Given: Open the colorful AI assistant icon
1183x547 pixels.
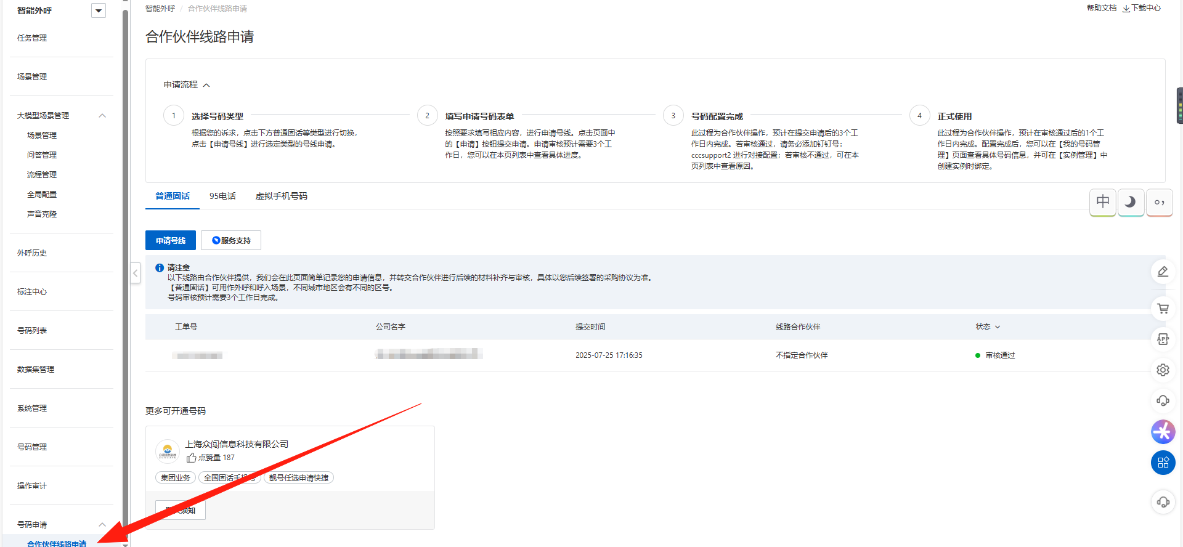Looking at the screenshot, I should coord(1163,432).
